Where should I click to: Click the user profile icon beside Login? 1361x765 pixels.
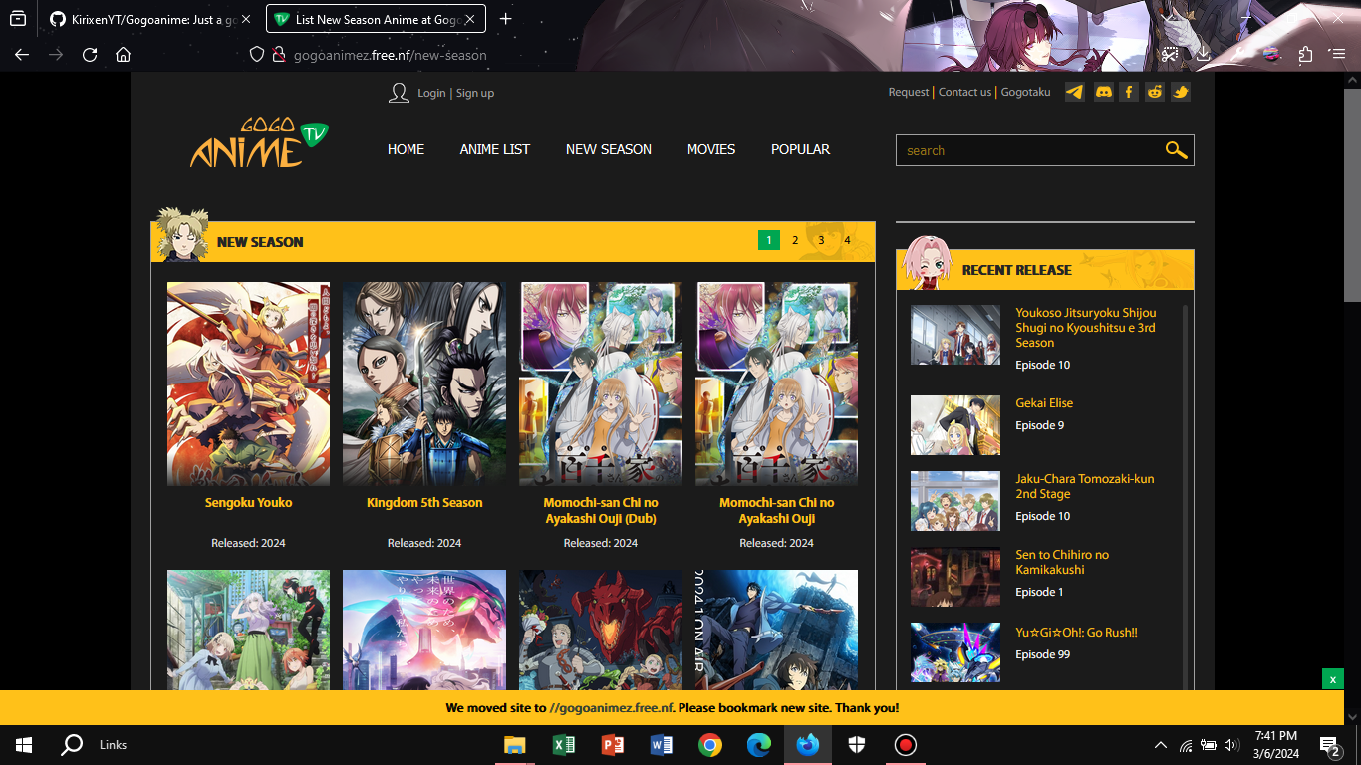[x=399, y=93]
